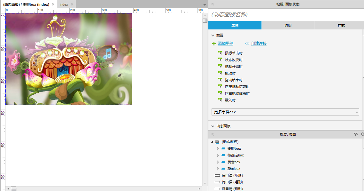Viewport: 364px width, 191px height.
Task: Select the 向左拖动结束时 event
Action: point(237,87)
